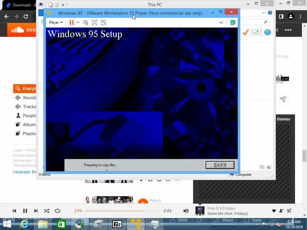The image size is (307, 230).
Task: Collapse VMware toolbar with double chevron
Action: tap(221, 22)
